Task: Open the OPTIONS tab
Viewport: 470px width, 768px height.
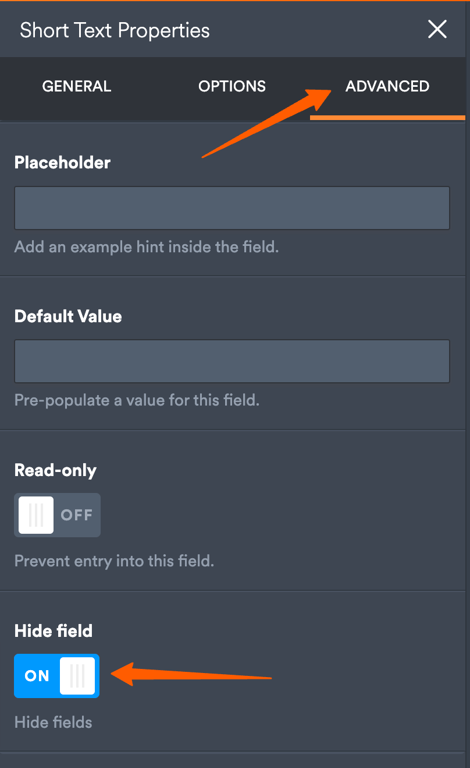Action: (232, 86)
